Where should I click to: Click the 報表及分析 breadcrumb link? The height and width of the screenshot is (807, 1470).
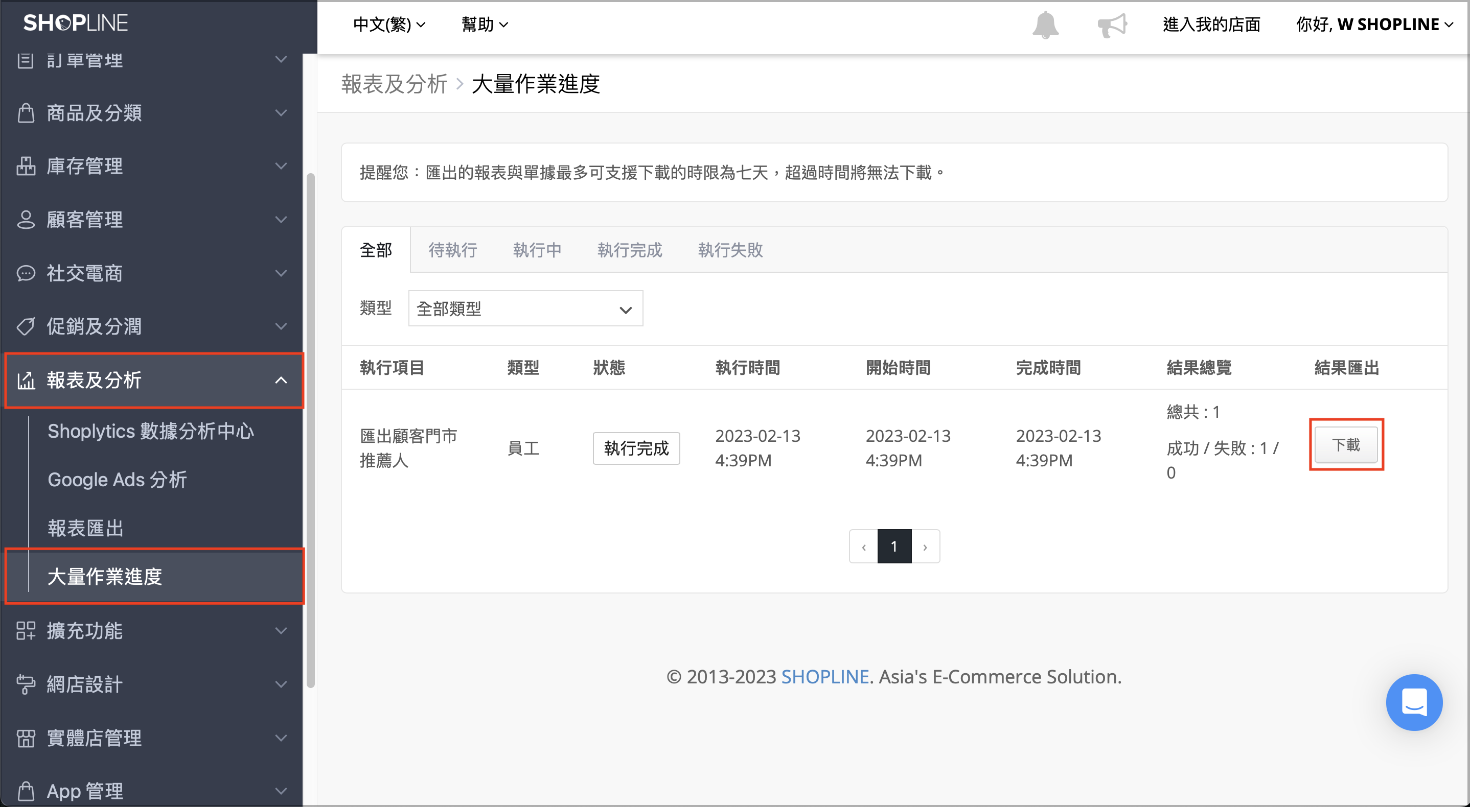pyautogui.click(x=394, y=84)
